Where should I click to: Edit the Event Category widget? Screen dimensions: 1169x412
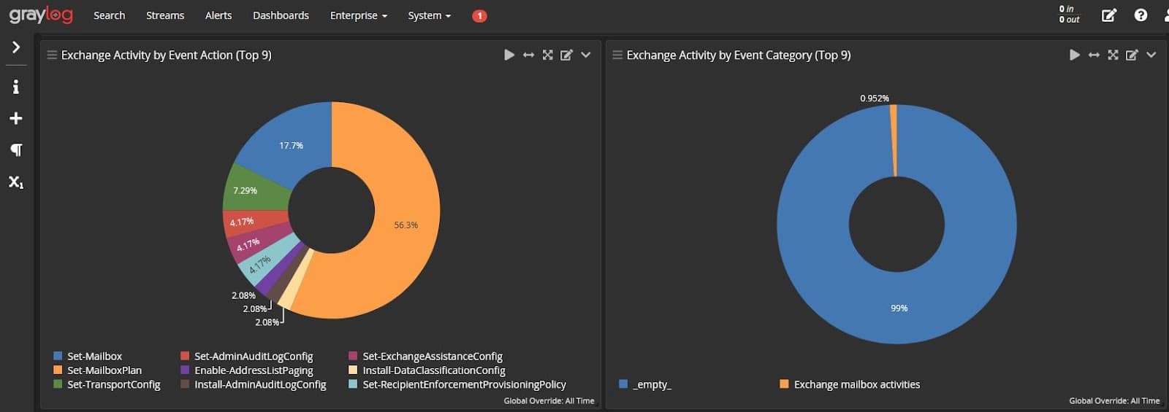1132,55
